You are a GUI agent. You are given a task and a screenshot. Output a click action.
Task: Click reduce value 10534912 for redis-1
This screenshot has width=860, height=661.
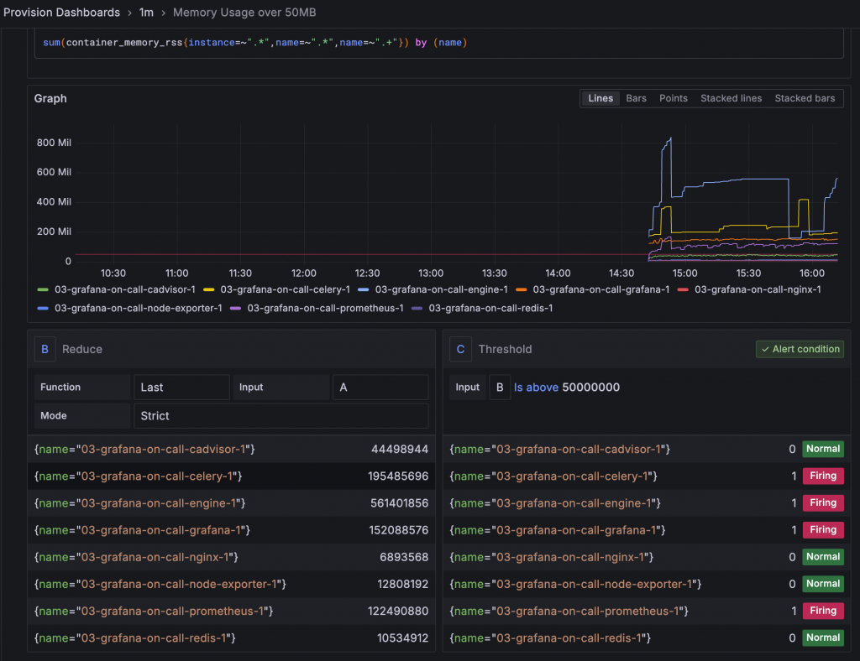pyautogui.click(x=402, y=638)
